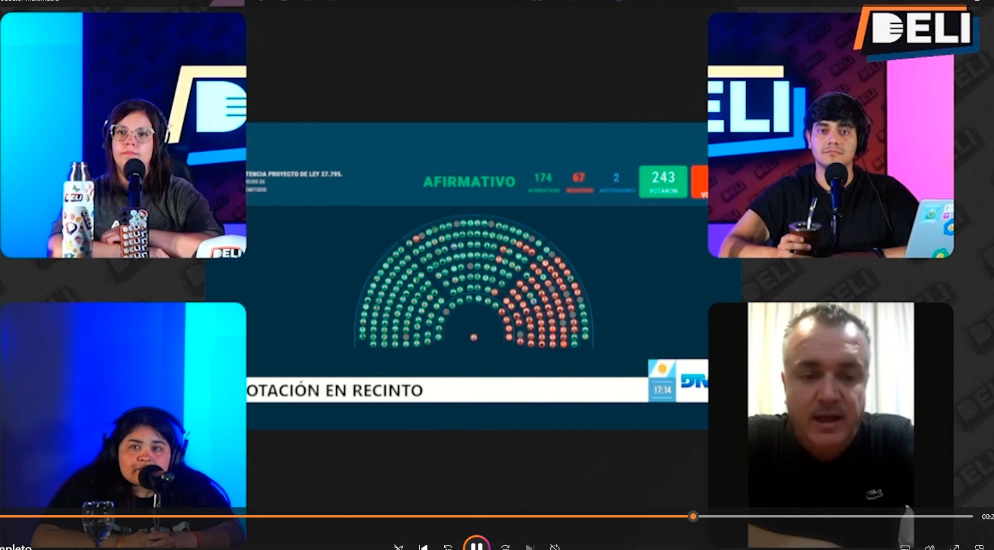Click the unplayed portion of the seek bar
The width and height of the screenshot is (994, 550).
[x=832, y=516]
